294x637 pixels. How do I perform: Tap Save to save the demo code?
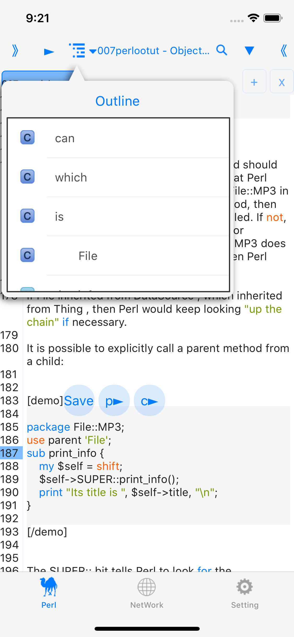[79, 400]
